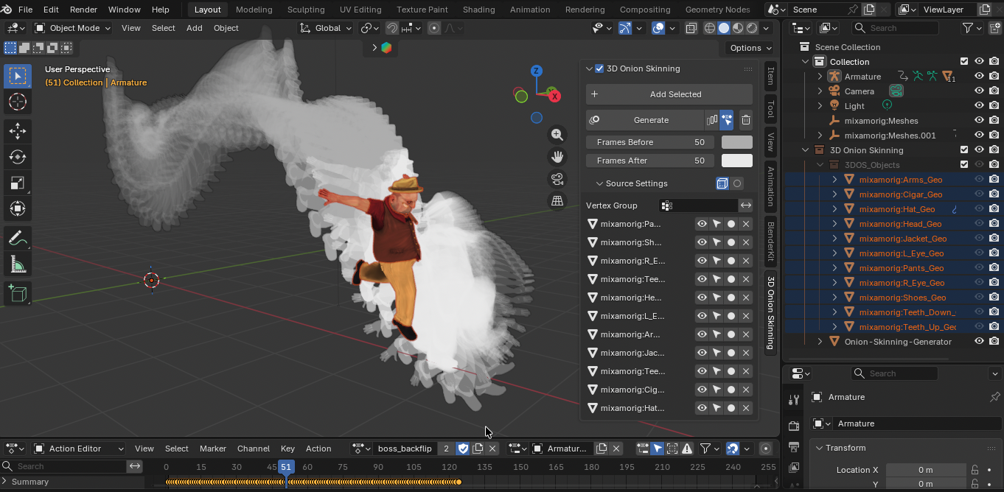The height and width of the screenshot is (492, 1004).
Task: Toggle camera view icon in viewport
Action: click(557, 179)
